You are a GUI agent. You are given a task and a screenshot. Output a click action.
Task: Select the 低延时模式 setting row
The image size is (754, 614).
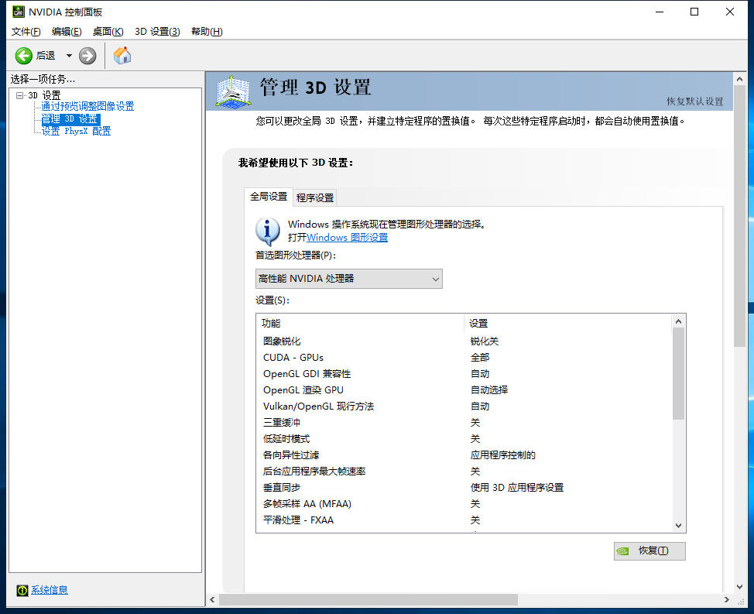point(464,438)
